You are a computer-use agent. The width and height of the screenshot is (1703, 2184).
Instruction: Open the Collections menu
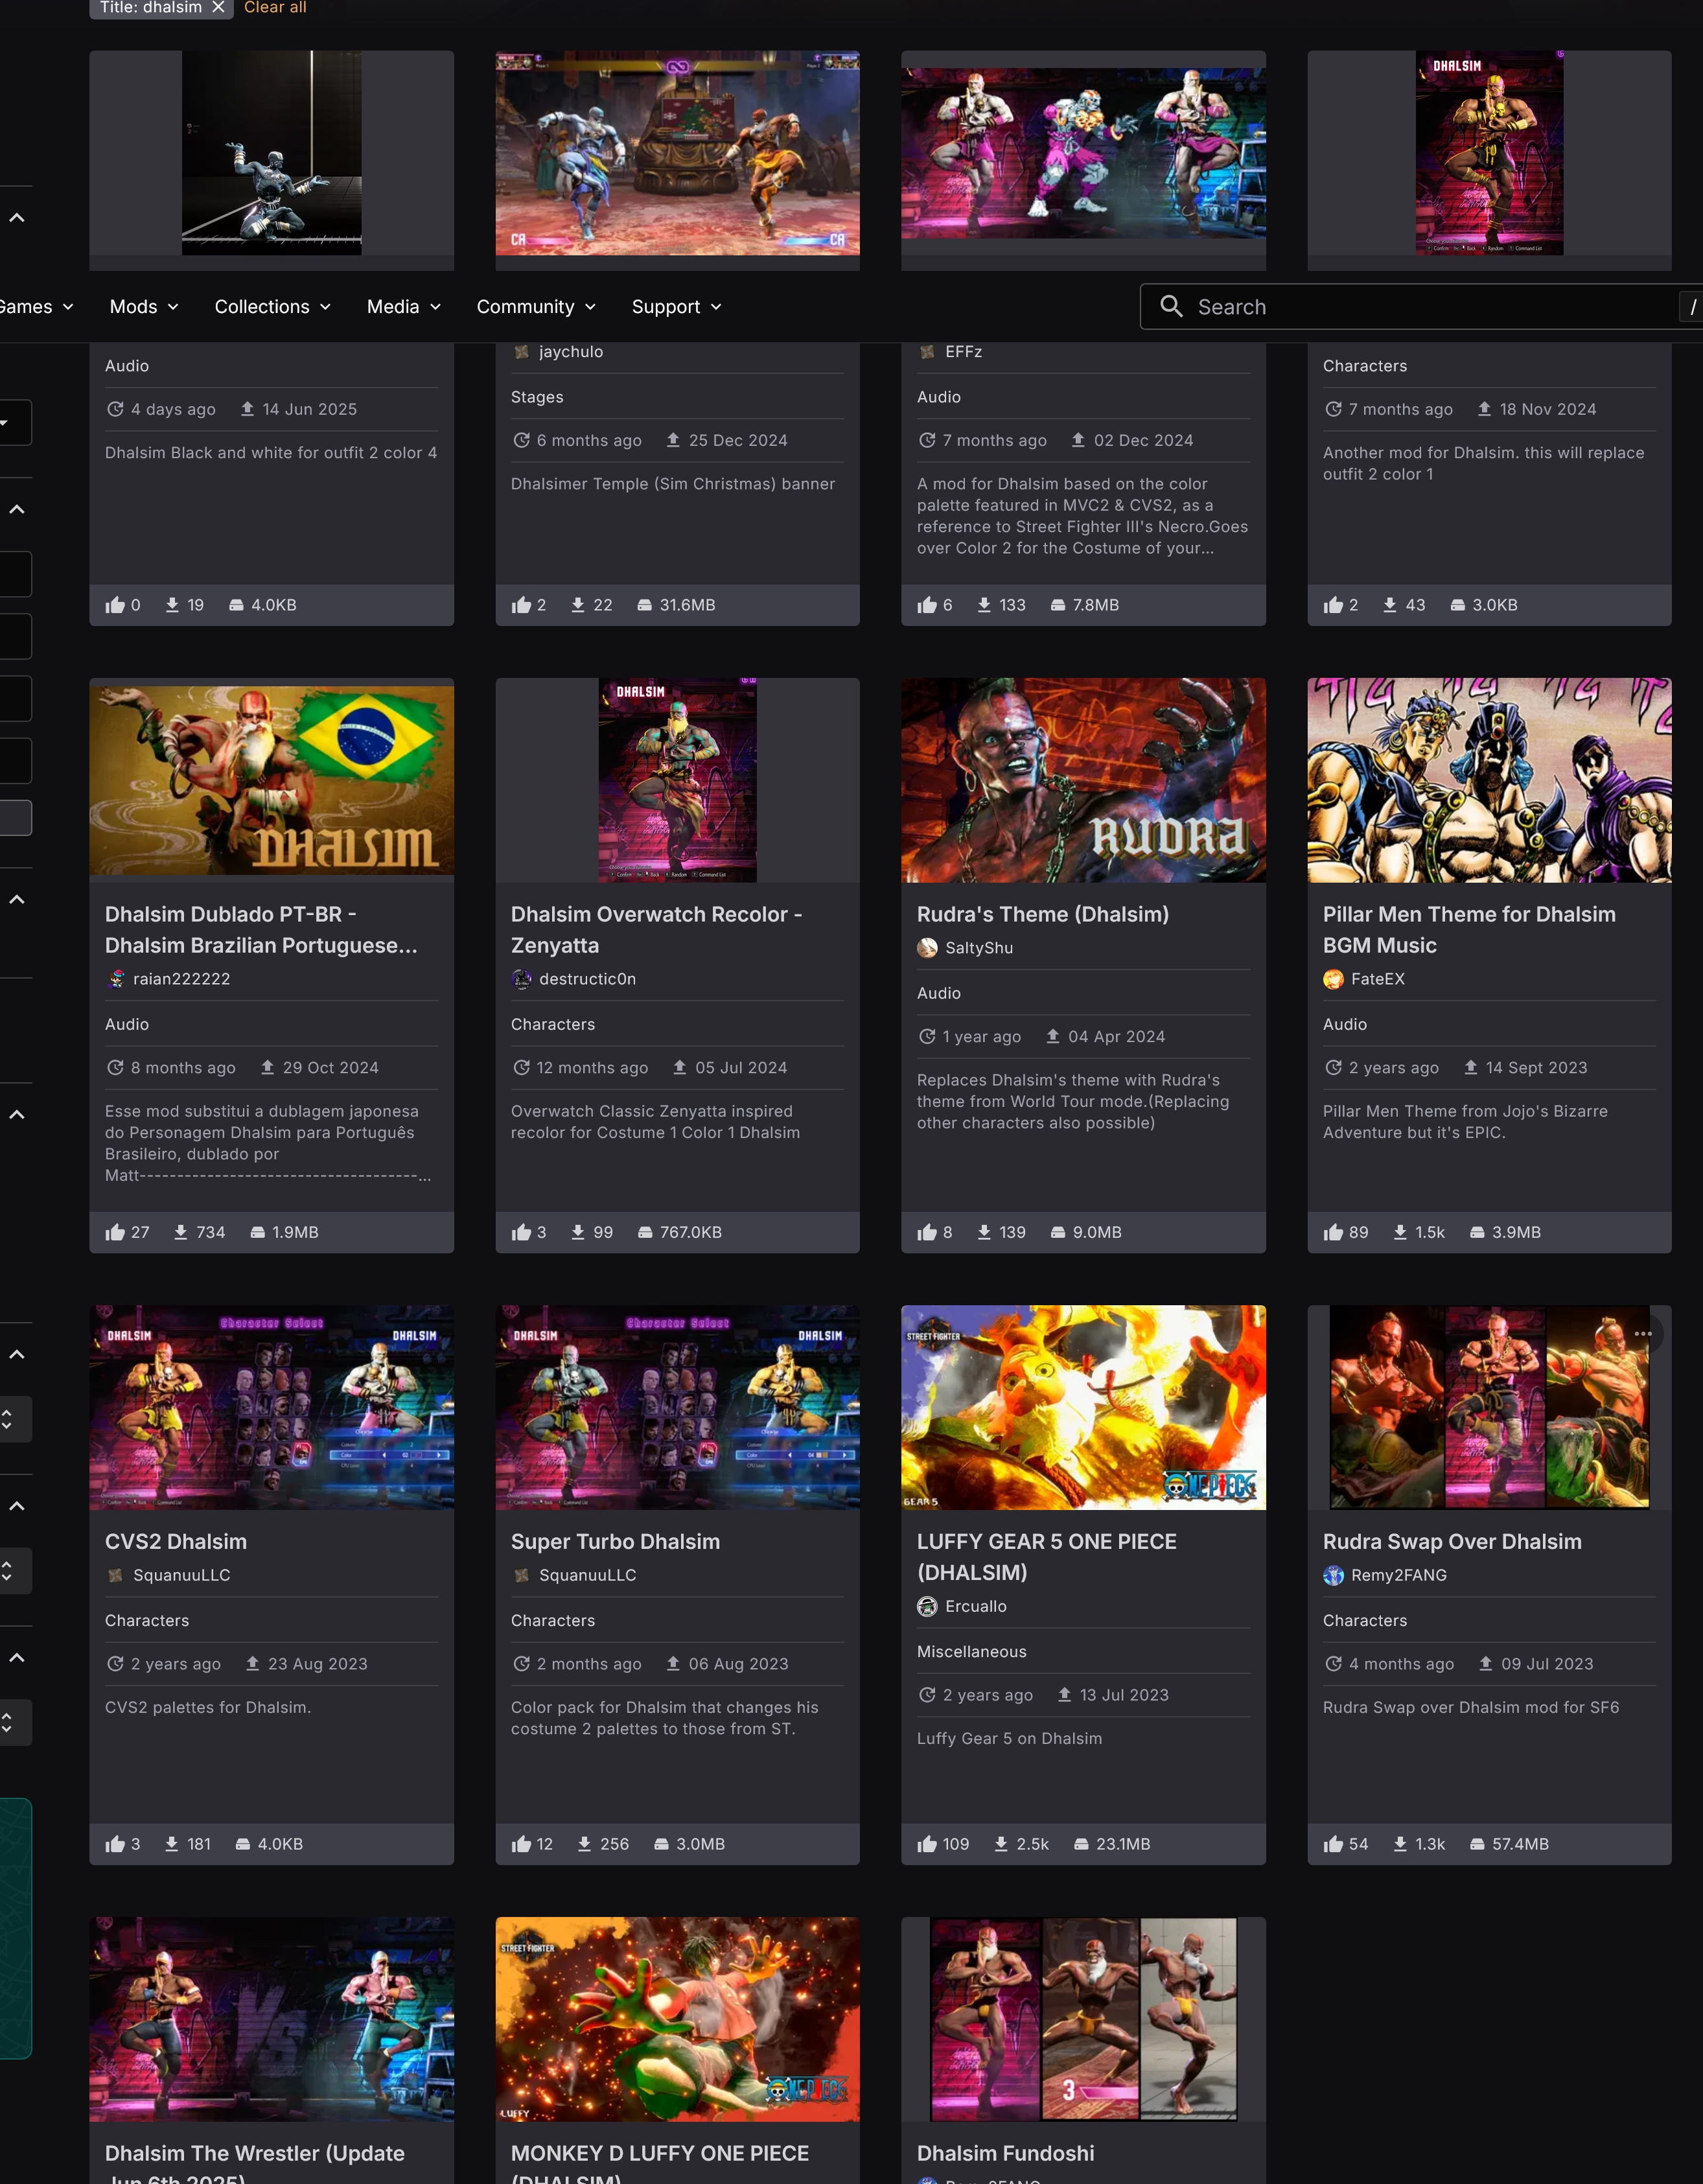tap(272, 307)
